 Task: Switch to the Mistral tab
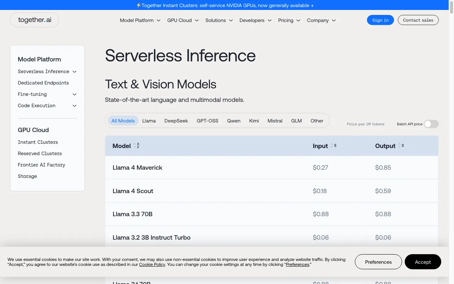[275, 121]
